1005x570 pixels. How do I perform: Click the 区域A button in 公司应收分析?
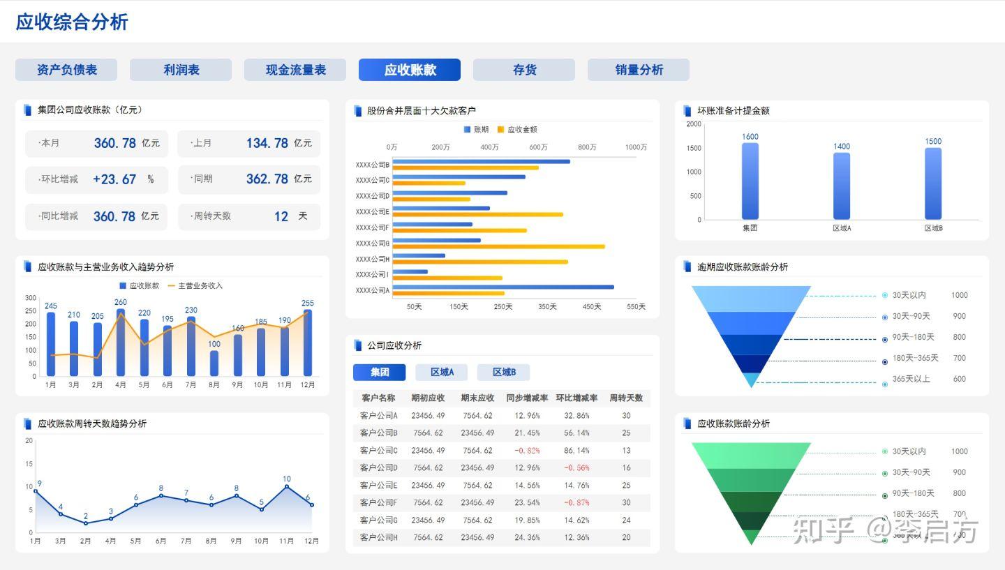441,372
